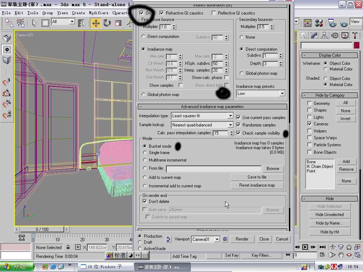Click Save to file button
The image size is (363, 272).
tap(257, 177)
